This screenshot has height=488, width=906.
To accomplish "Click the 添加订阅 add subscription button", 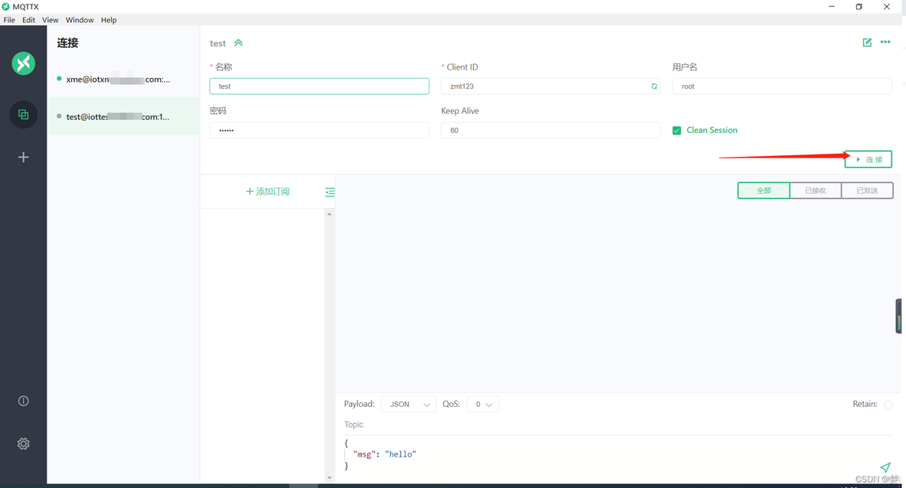I will point(268,191).
